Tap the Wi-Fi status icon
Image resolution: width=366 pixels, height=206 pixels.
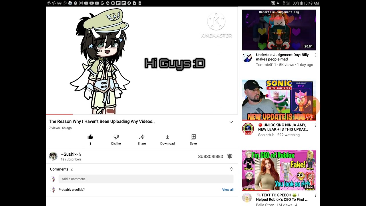pyautogui.click(x=284, y=3)
